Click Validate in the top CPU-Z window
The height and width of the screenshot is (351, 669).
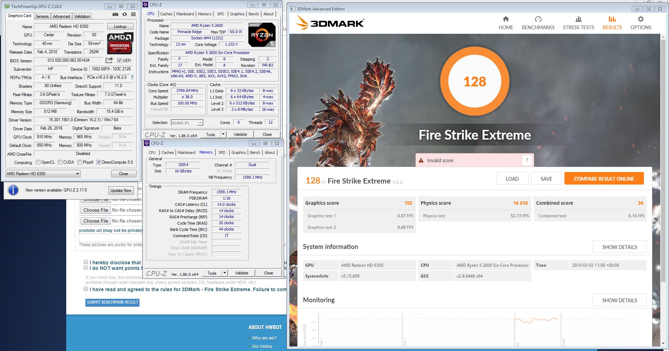(x=240, y=134)
